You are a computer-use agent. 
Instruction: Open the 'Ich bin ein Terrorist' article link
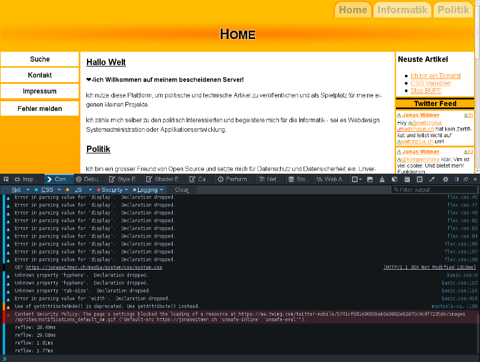(436, 76)
